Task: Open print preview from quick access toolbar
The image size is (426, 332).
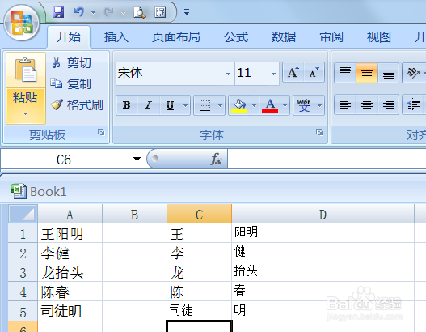Action: click(139, 12)
